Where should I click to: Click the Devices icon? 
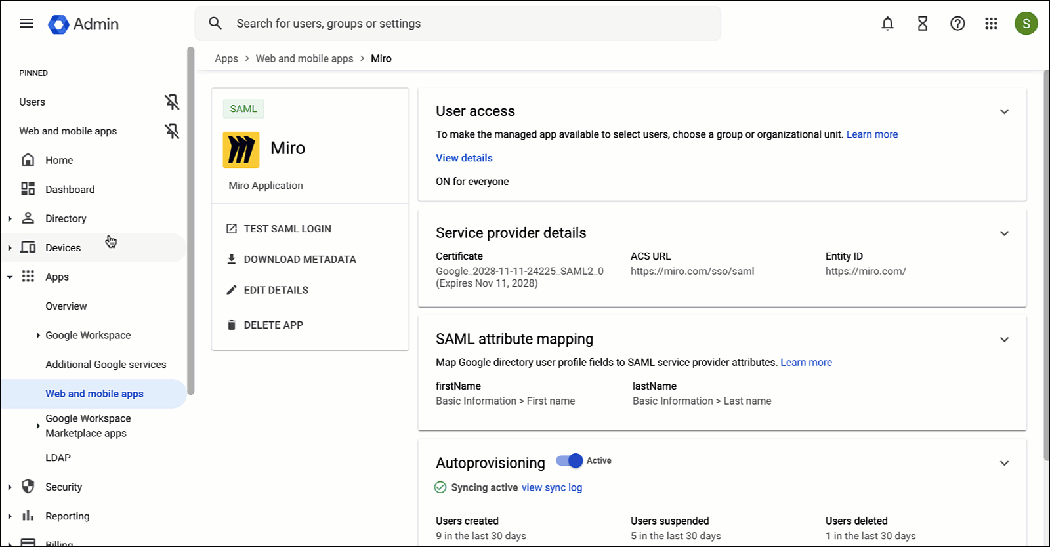click(28, 247)
